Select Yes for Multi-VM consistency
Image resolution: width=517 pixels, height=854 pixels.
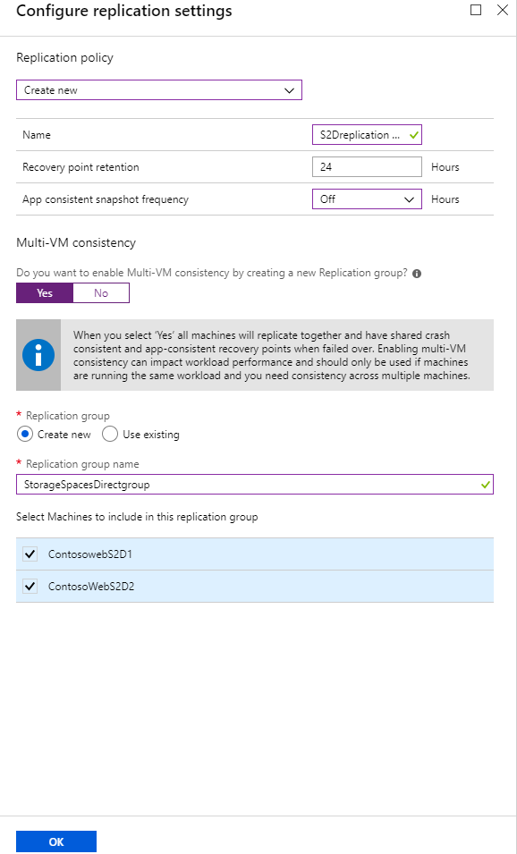(44, 292)
